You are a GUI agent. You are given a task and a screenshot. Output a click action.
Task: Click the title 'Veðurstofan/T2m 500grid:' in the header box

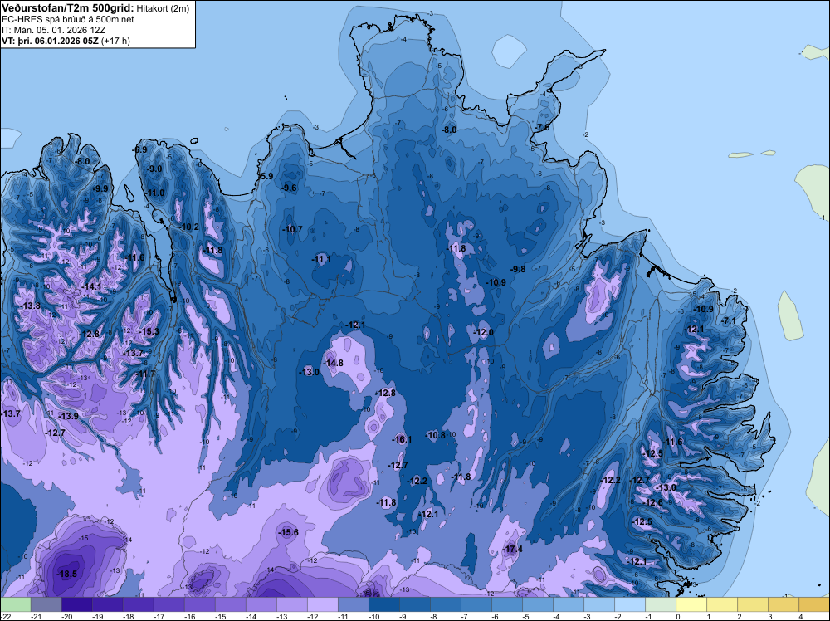[x=68, y=7]
